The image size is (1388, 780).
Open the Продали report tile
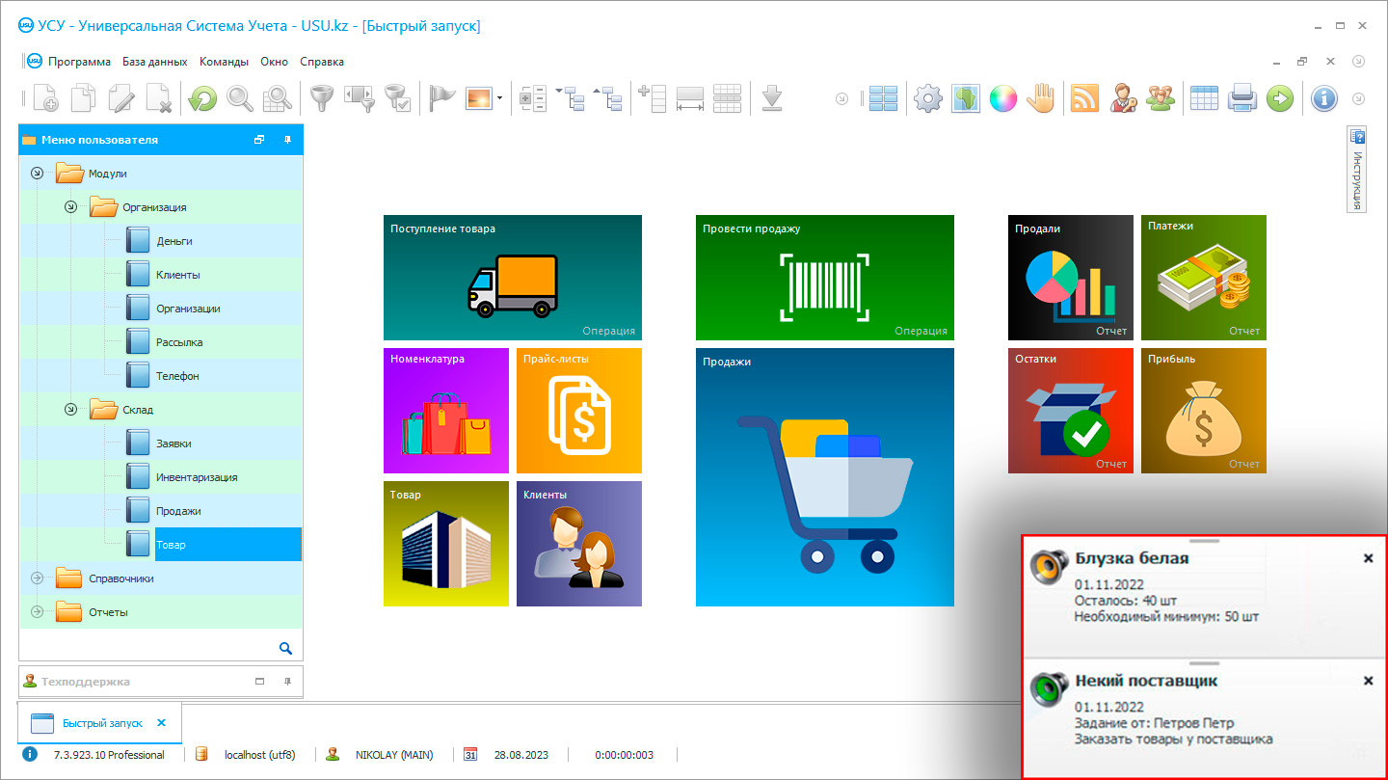[1071, 278]
